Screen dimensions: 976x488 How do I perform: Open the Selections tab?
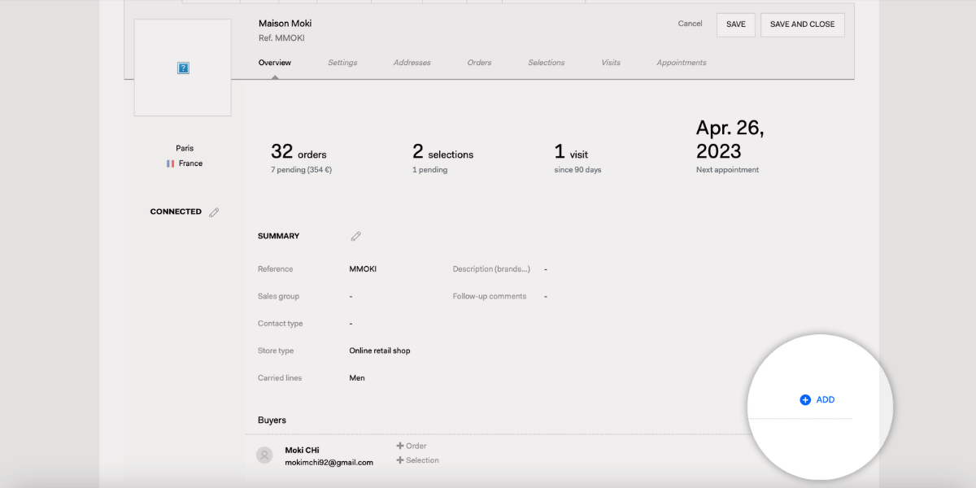click(547, 63)
